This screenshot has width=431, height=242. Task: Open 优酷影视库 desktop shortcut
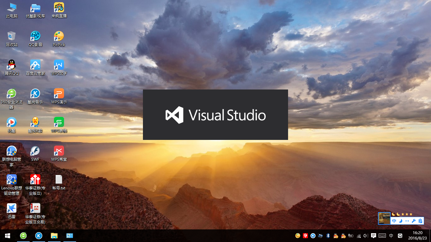coord(35,10)
